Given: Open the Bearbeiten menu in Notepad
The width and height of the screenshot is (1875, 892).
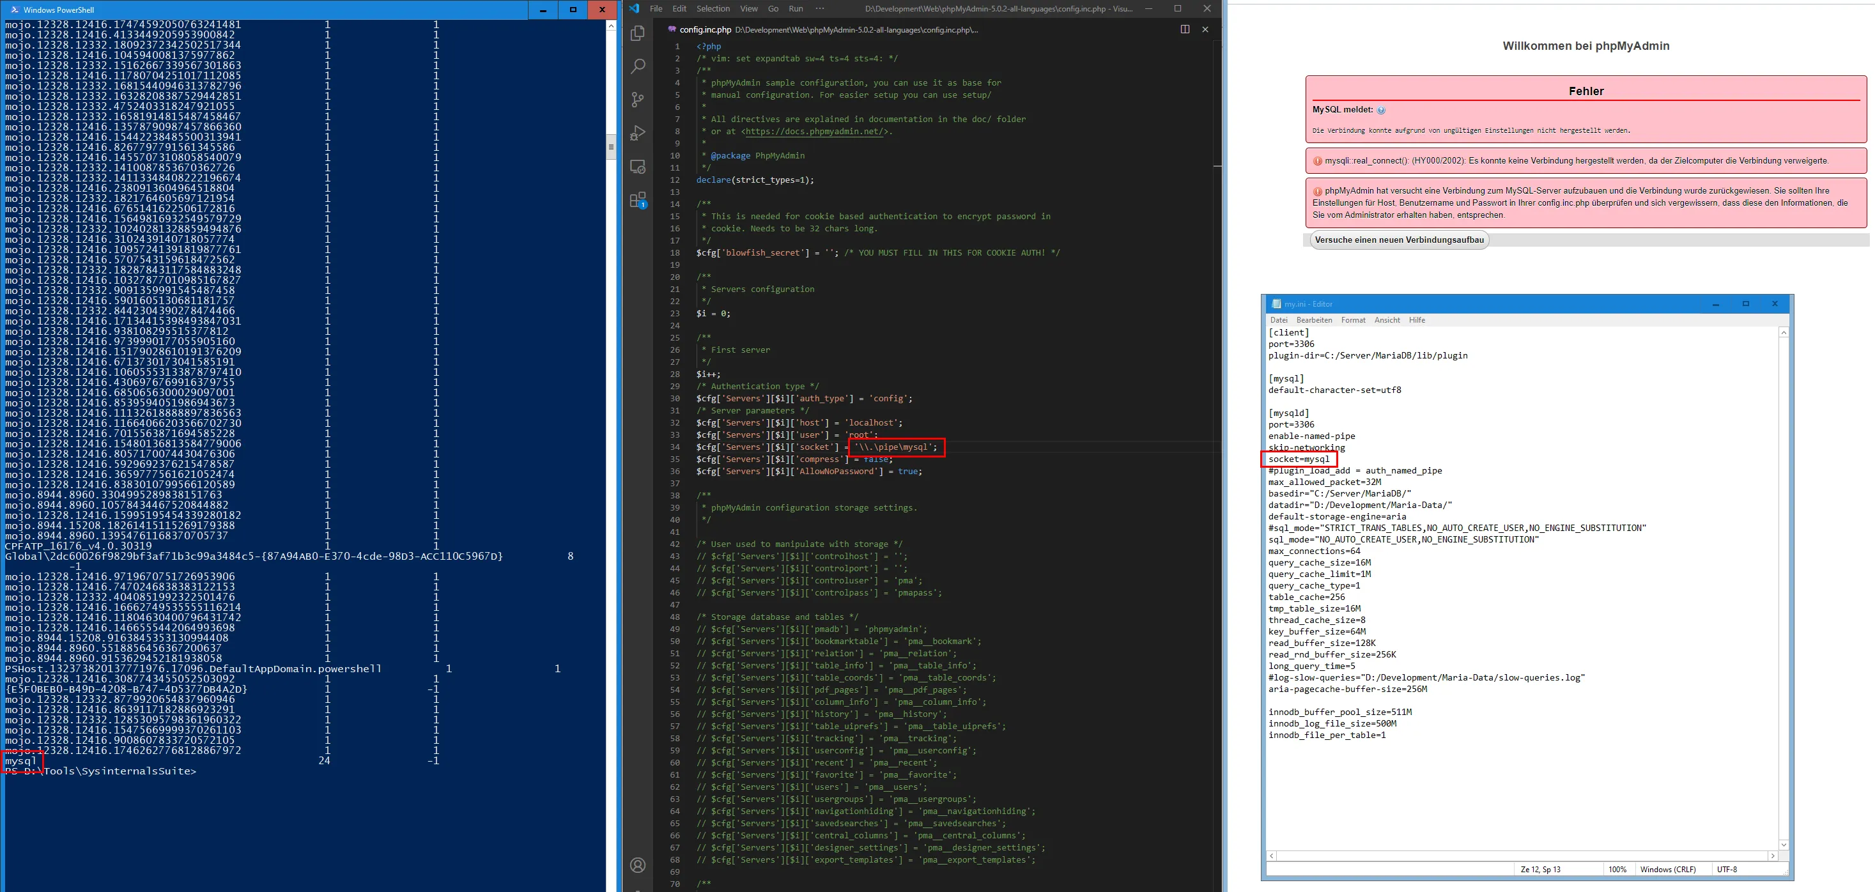Looking at the screenshot, I should (x=1314, y=320).
